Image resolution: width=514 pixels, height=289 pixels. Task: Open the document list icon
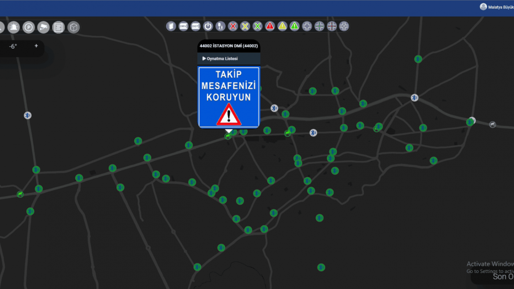(58, 27)
